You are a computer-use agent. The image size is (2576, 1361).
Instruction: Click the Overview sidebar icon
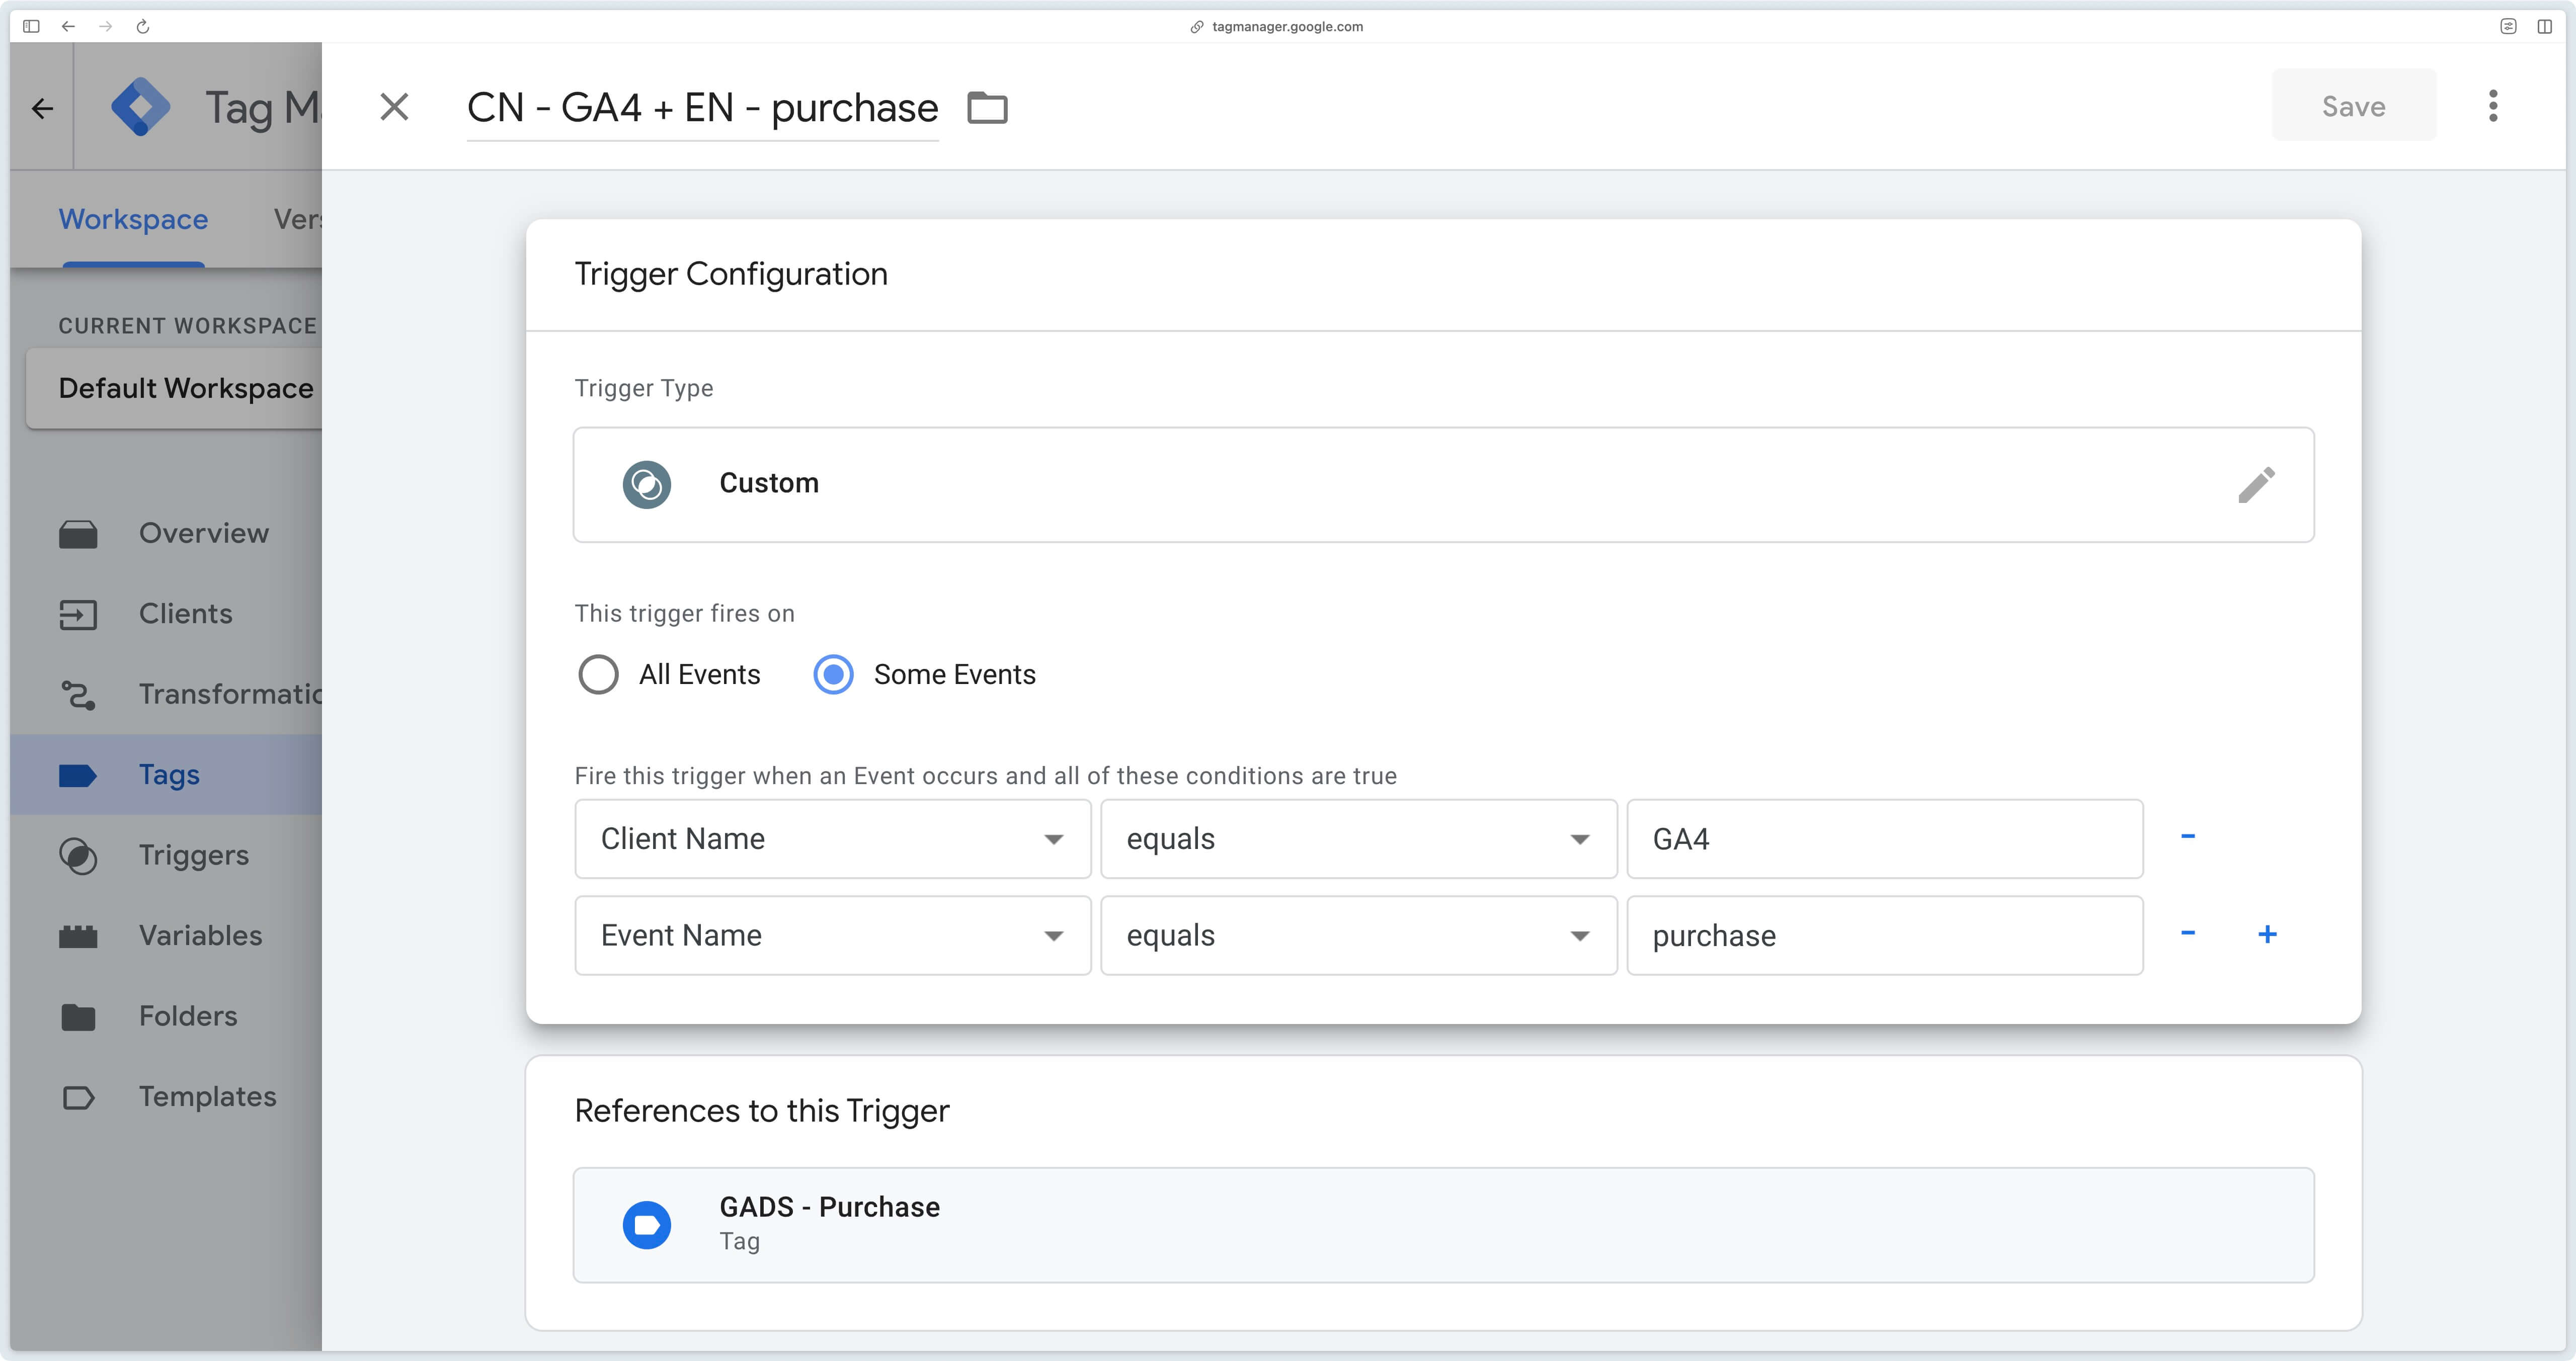click(78, 534)
